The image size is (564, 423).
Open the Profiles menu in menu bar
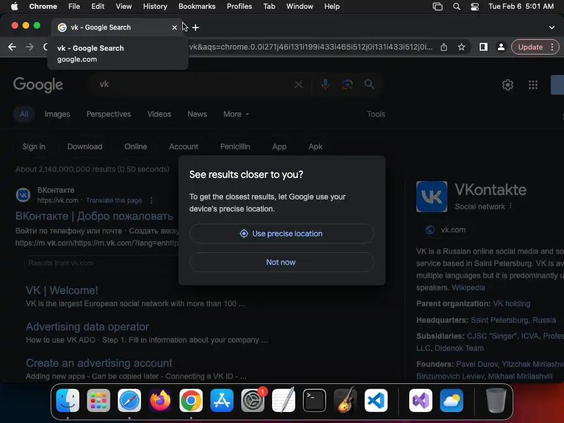[239, 7]
